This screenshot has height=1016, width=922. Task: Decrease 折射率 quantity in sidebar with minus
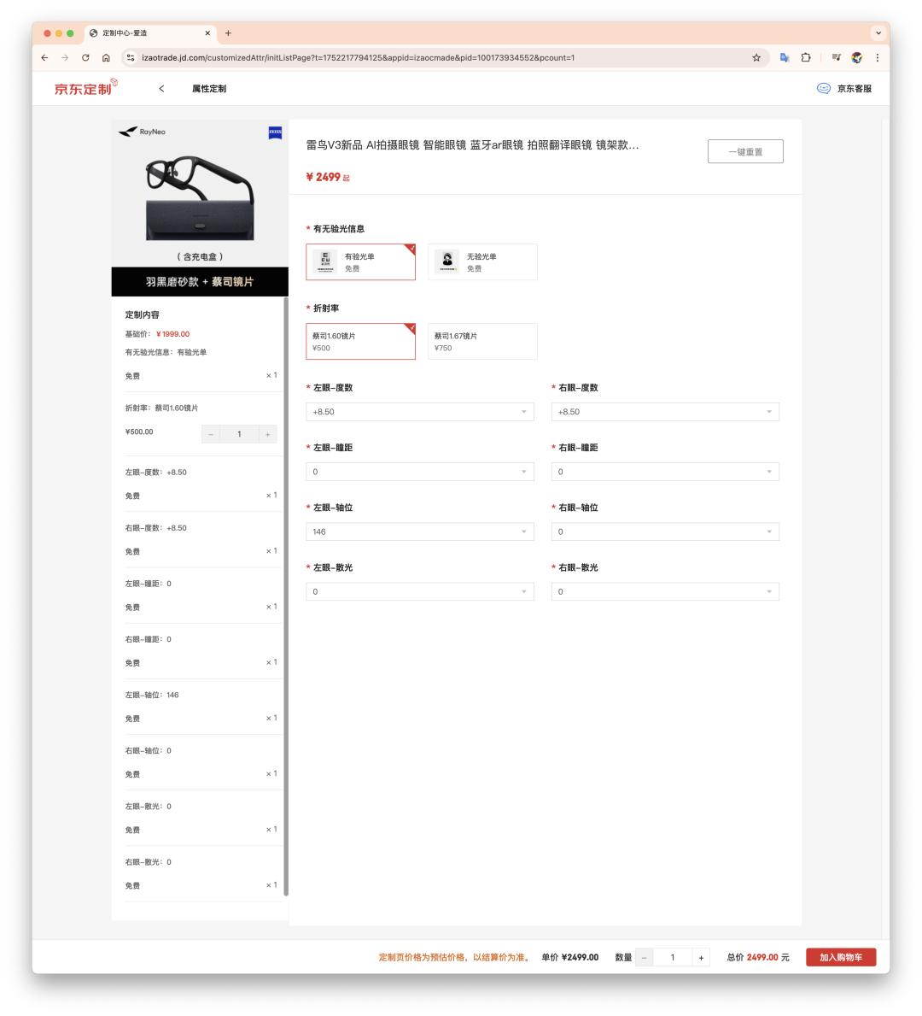(210, 434)
